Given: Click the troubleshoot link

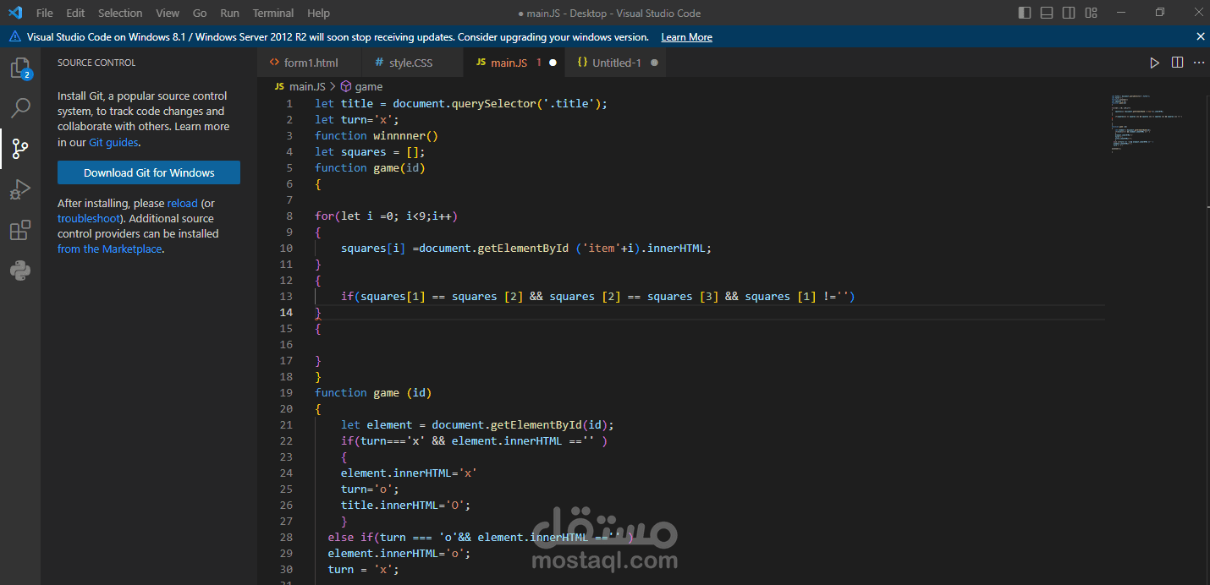Looking at the screenshot, I should [x=89, y=218].
